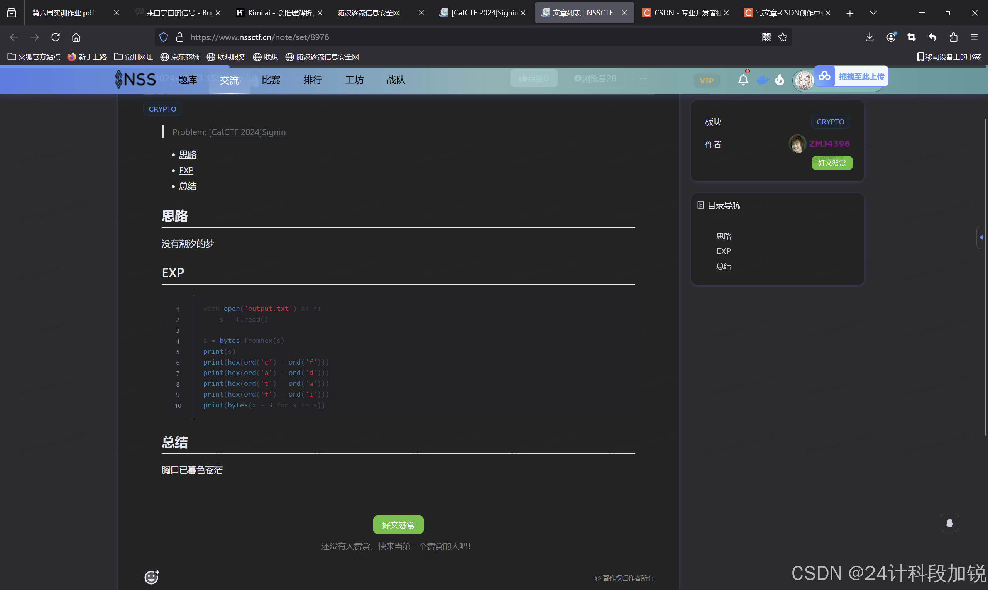Select 比赛 in the NSS navigation bar
Screen dimensions: 988x590
[271, 80]
